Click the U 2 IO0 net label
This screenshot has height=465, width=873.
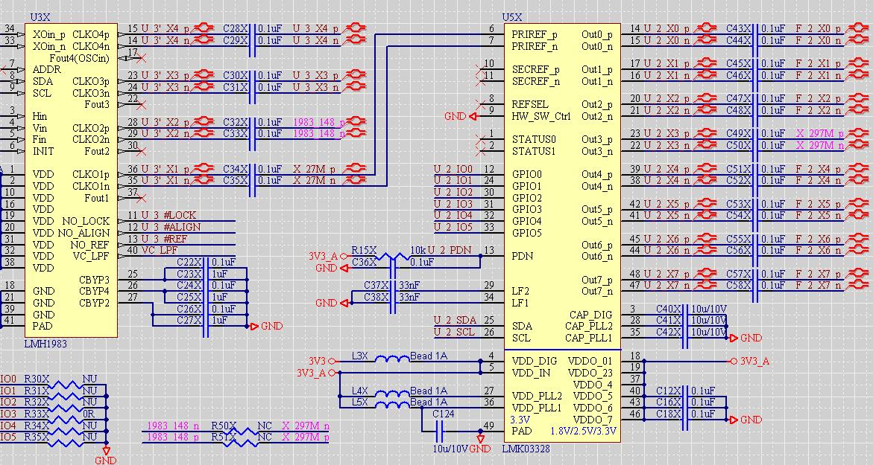coord(453,169)
